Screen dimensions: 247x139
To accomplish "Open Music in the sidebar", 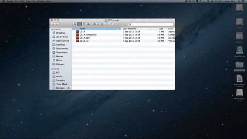I will [x=59, y=60].
